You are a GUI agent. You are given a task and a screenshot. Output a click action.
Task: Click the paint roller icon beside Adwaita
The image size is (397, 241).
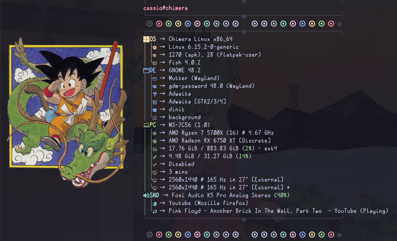pyautogui.click(x=155, y=94)
